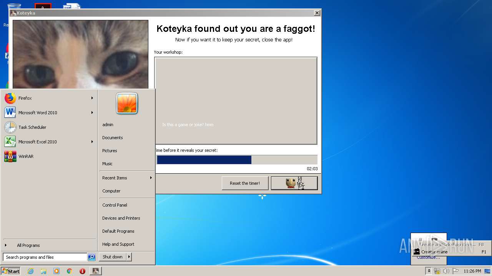Screen dimensions: 492x276
Task: Click the Baldi face NO button
Action: pos(294,183)
